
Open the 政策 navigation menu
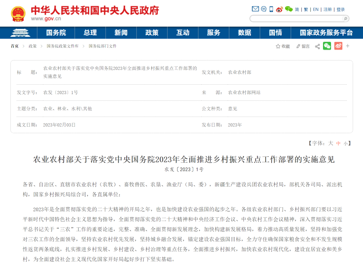point(152,33)
